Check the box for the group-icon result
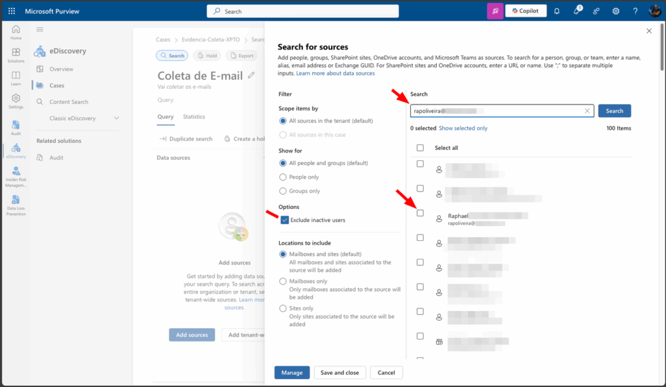Viewport: 666px width, 387px height. (420, 336)
